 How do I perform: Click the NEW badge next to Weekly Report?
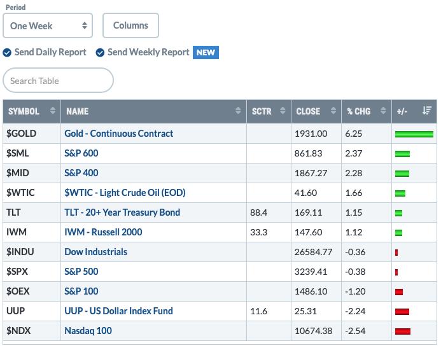click(x=206, y=52)
